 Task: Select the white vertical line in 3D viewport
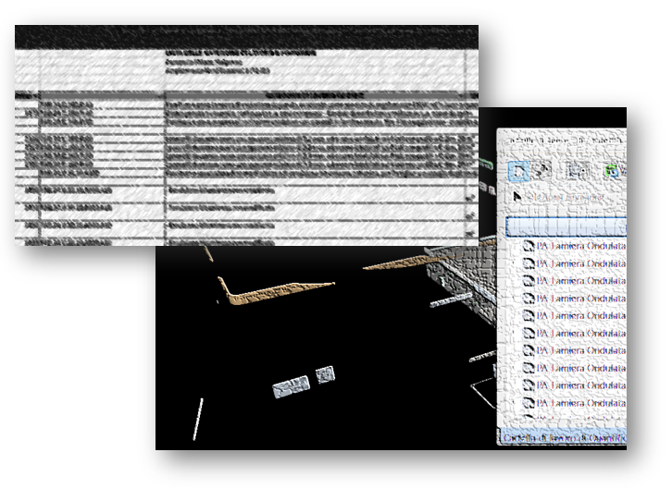pos(197,418)
